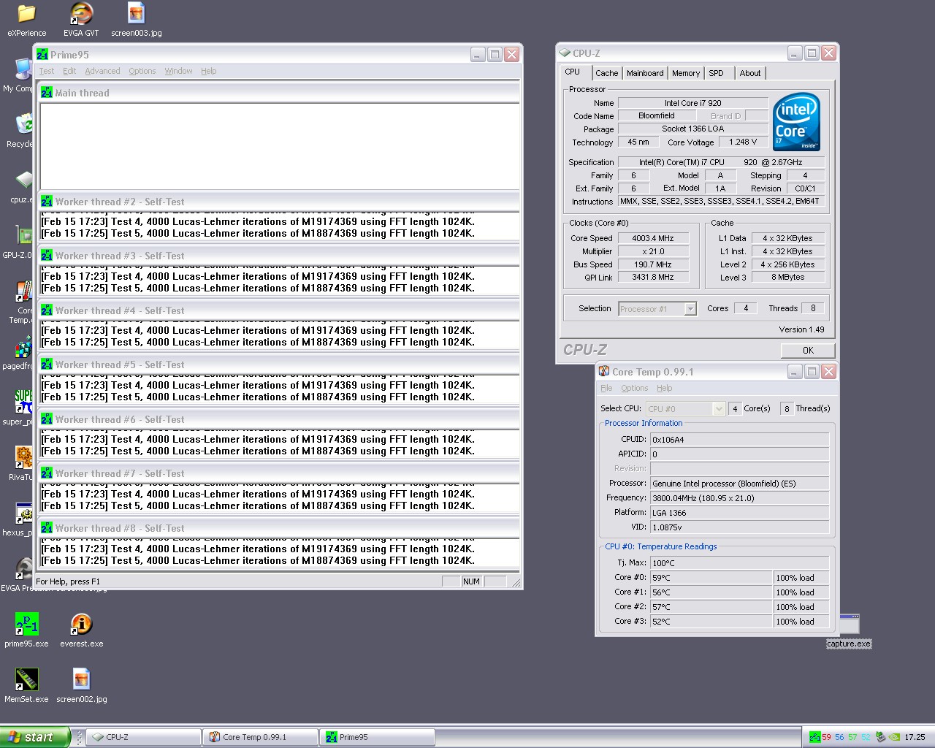Click the Intel Core i7 logo in CPU-Z
This screenshot has width=935, height=748.
797,121
